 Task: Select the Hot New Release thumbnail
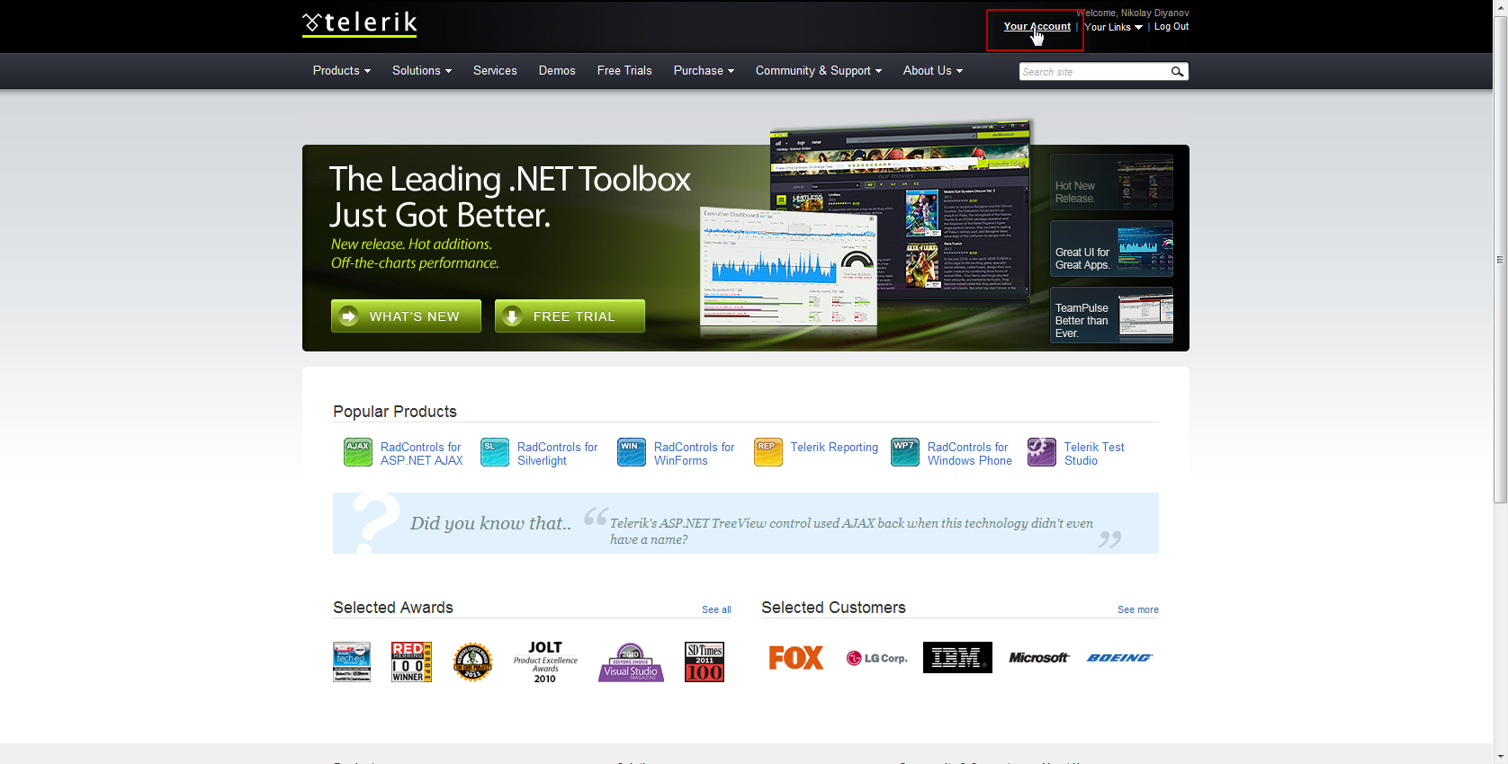click(x=1111, y=182)
